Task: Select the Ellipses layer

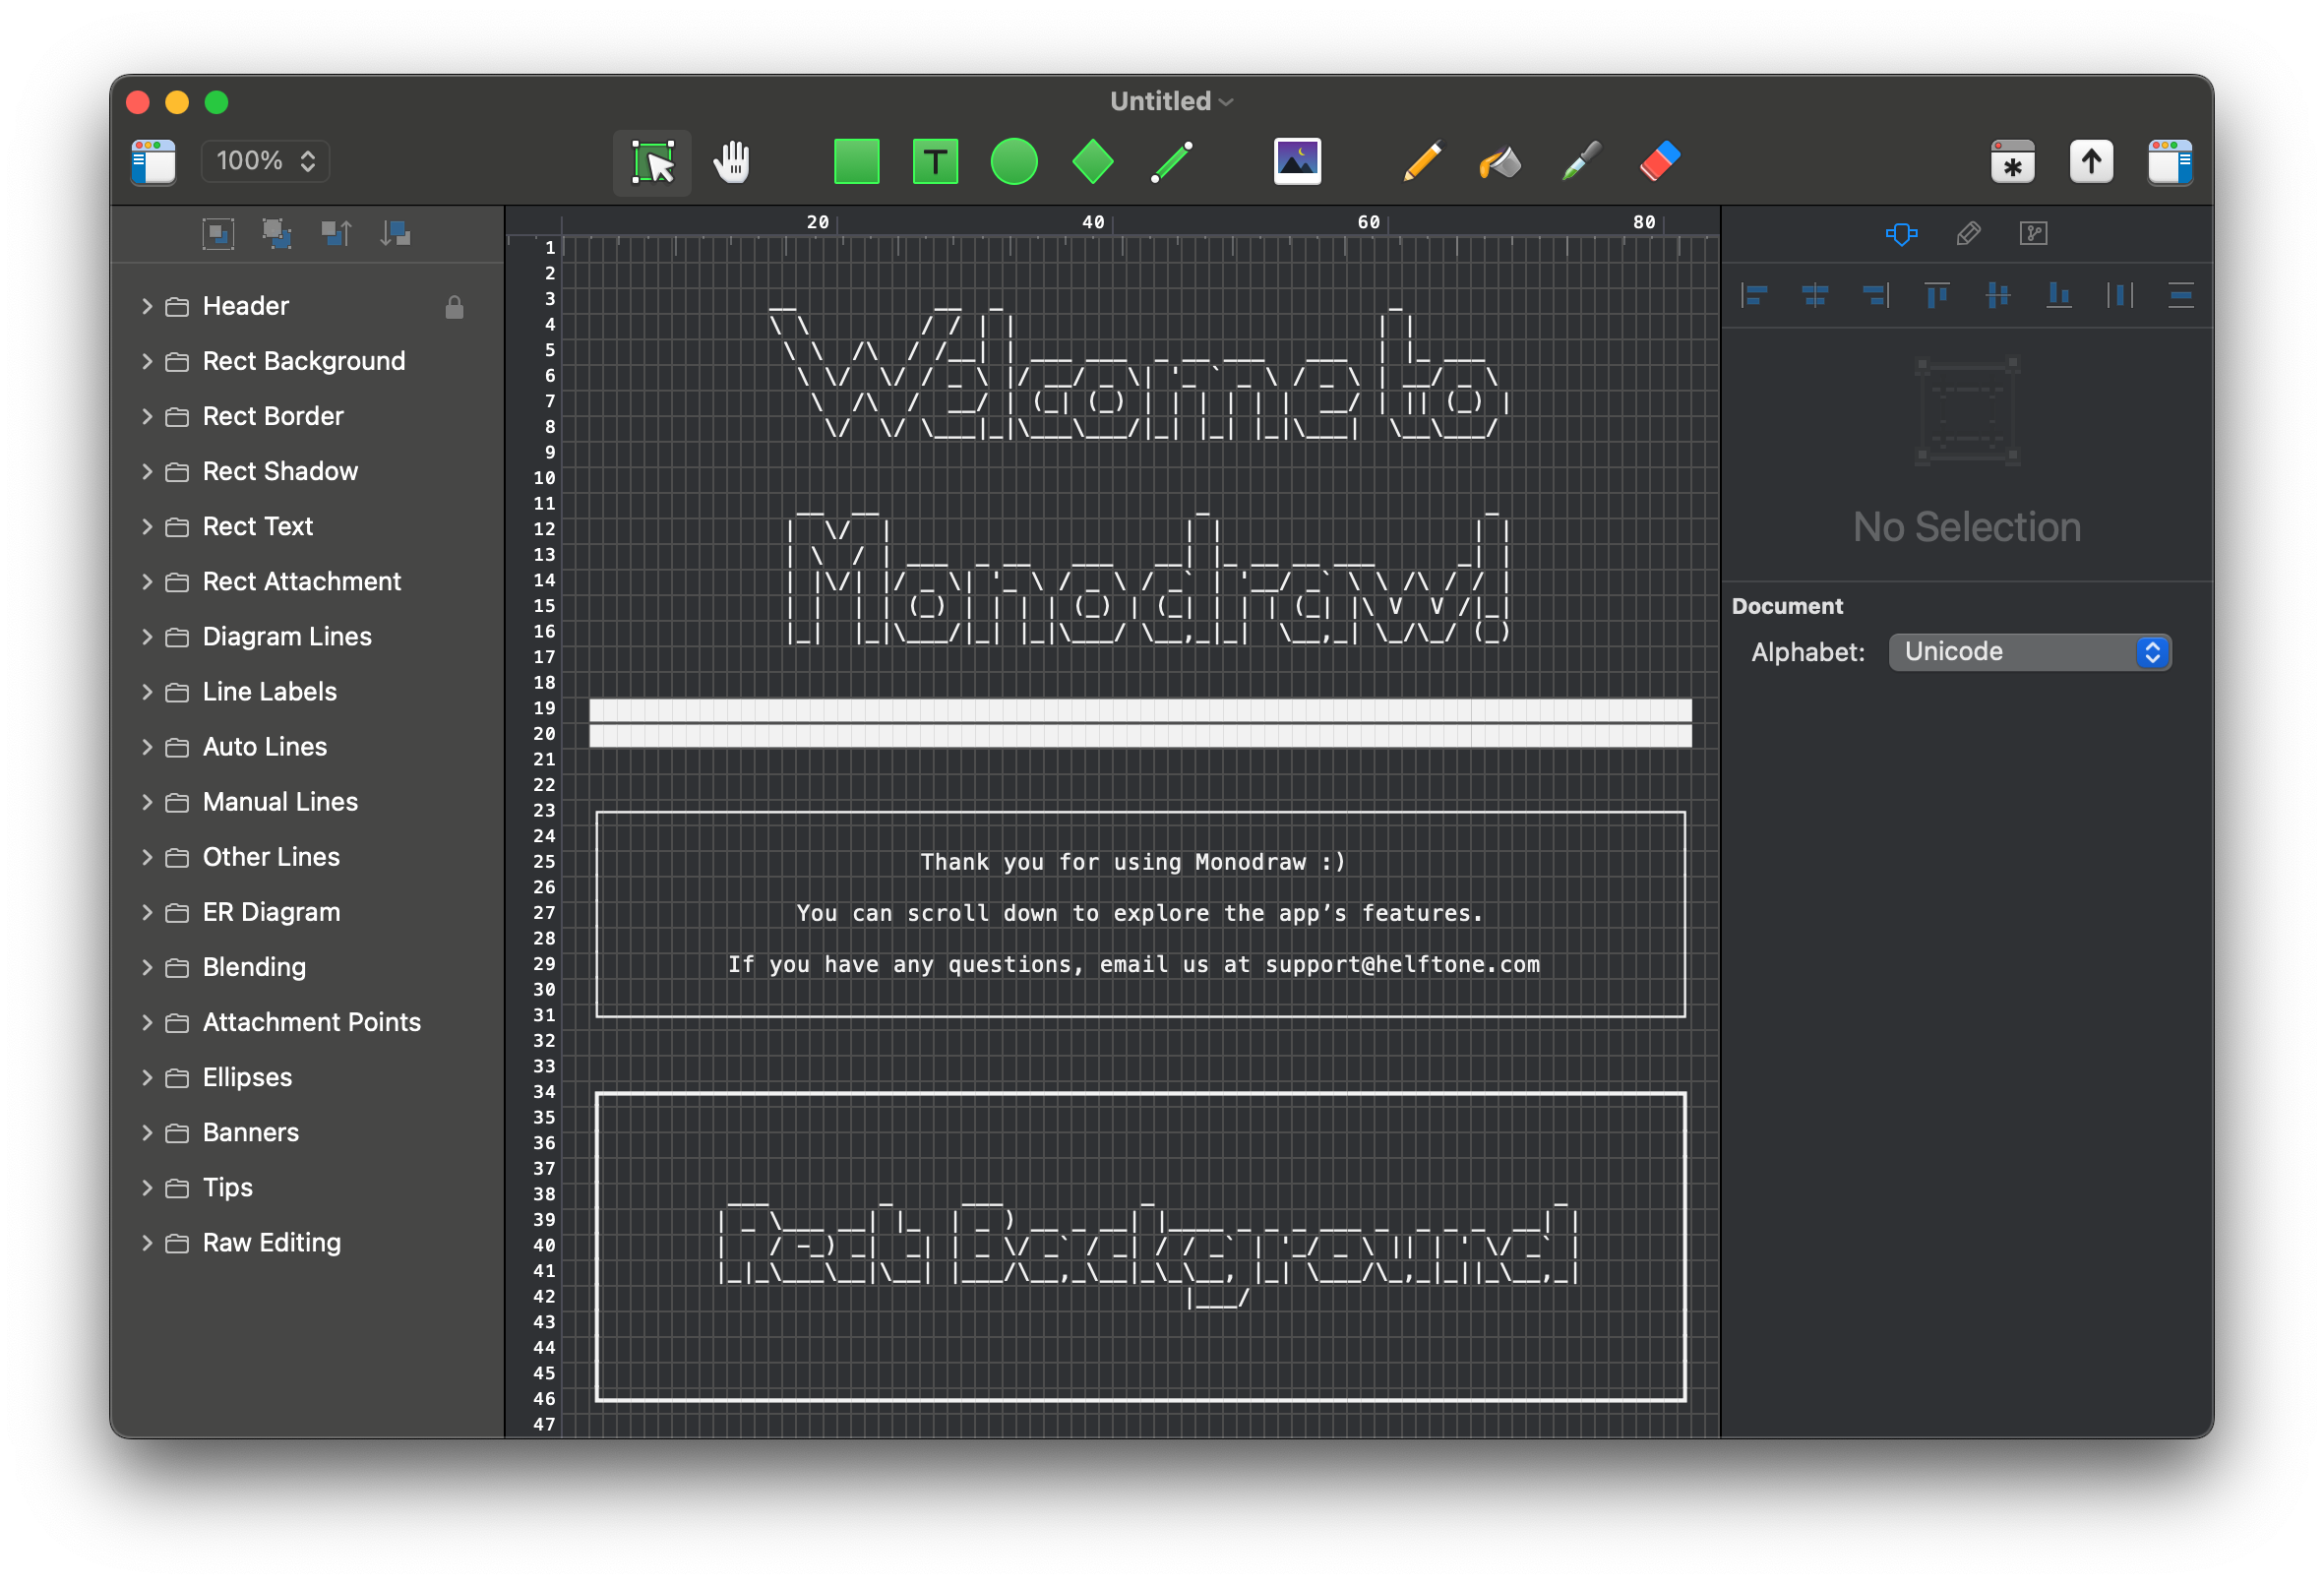Action: [308, 1077]
